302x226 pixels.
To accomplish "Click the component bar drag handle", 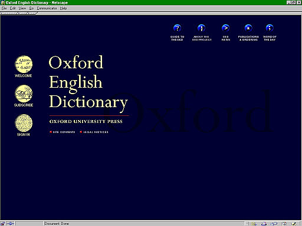I will [247, 224].
